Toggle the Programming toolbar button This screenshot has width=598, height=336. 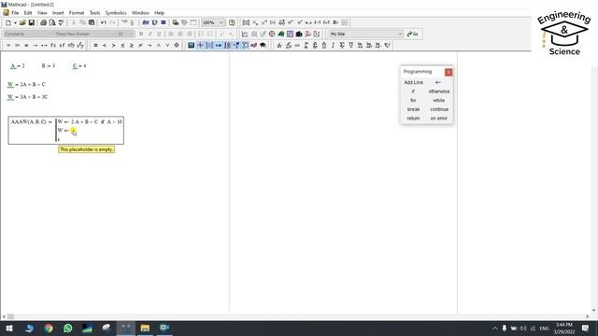coord(245,46)
